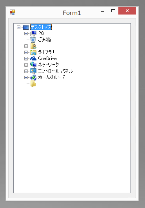Click the user folder icon with person
This screenshot has height=208, width=145.
(x=33, y=46)
